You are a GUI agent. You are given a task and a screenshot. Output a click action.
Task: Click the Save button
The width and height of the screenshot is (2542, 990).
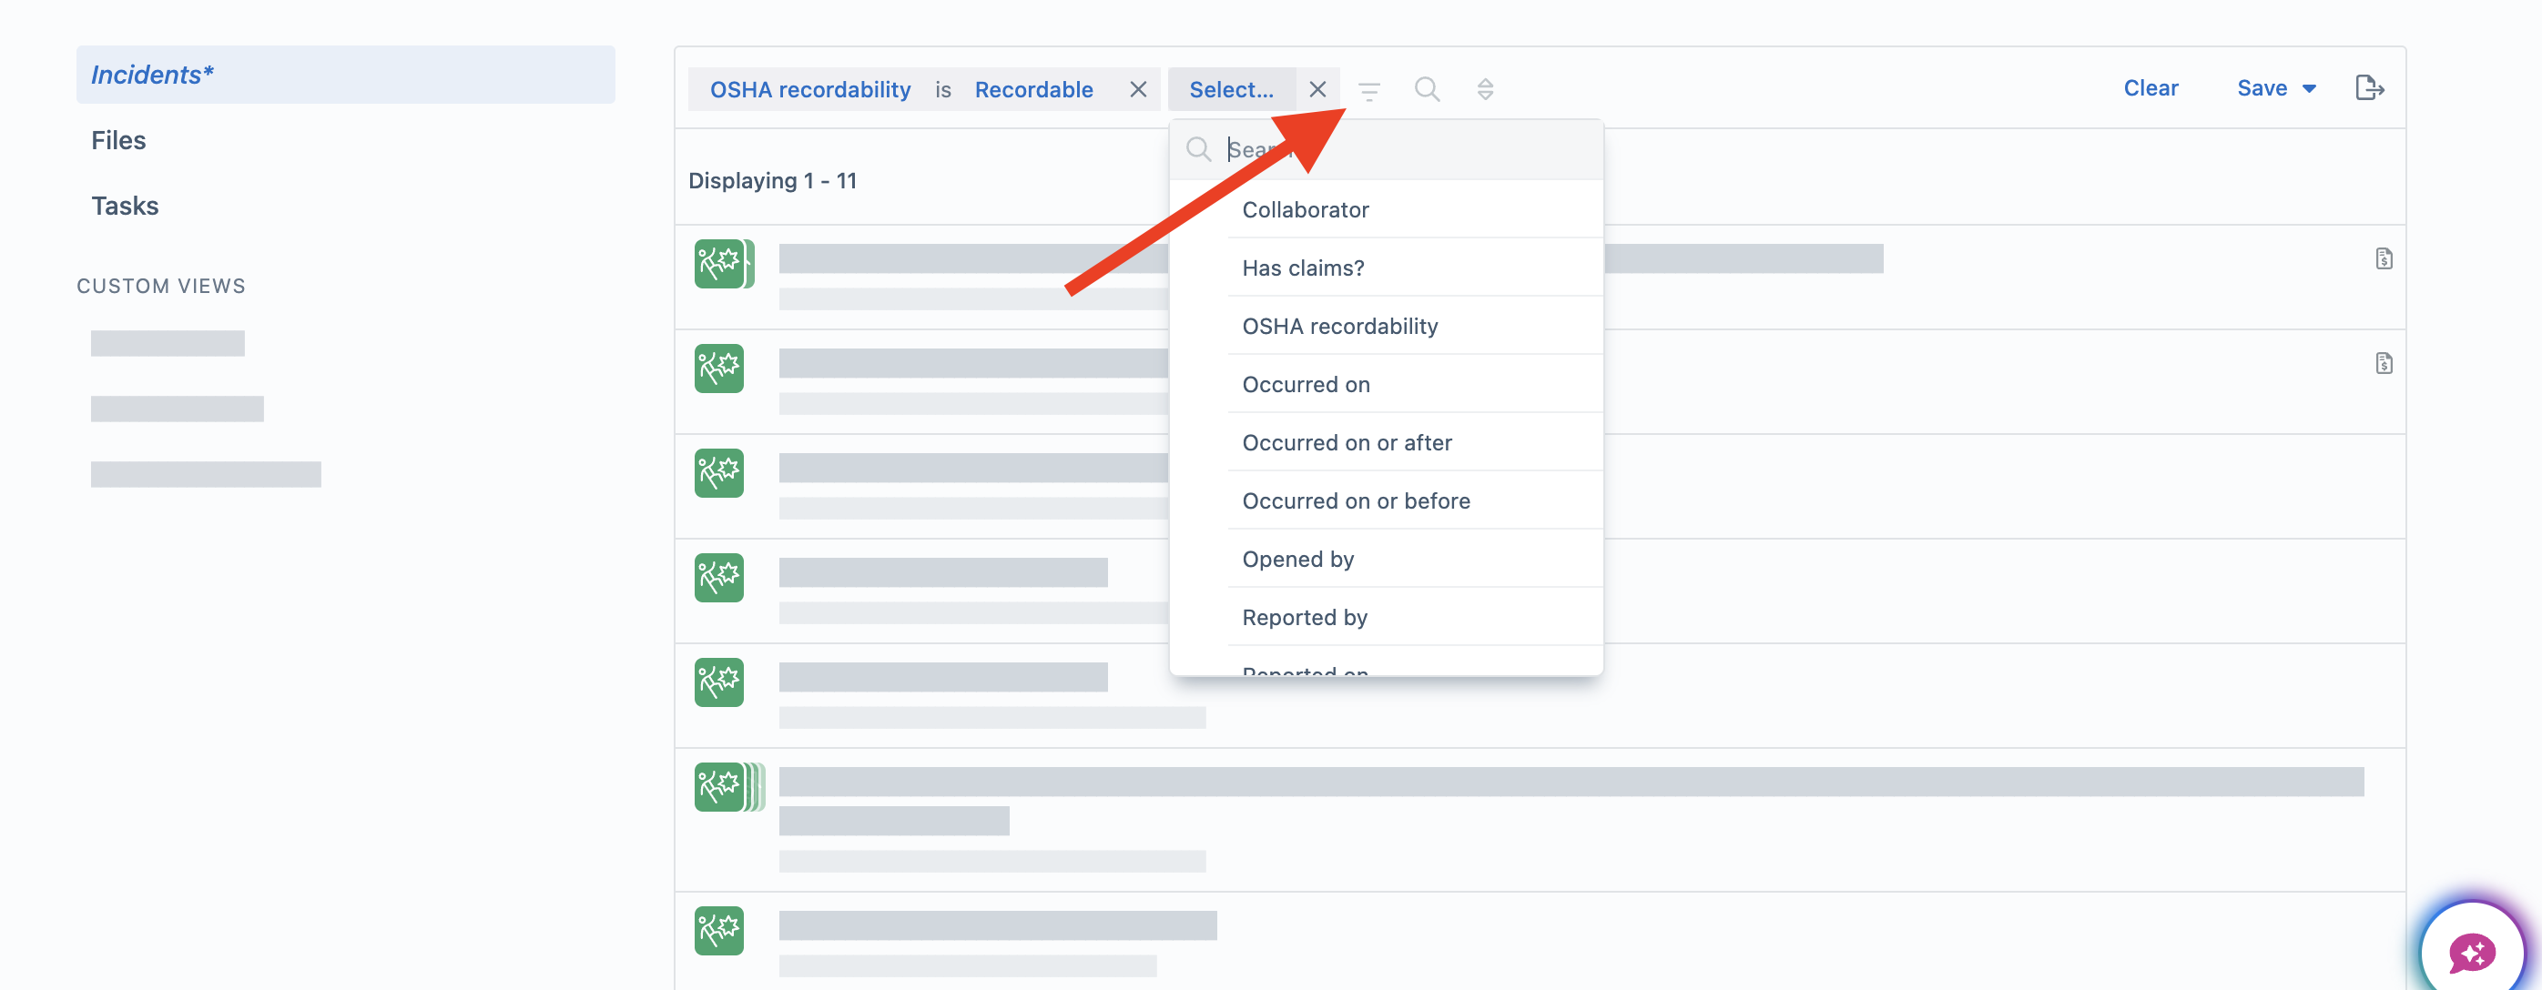pyautogui.click(x=2261, y=87)
